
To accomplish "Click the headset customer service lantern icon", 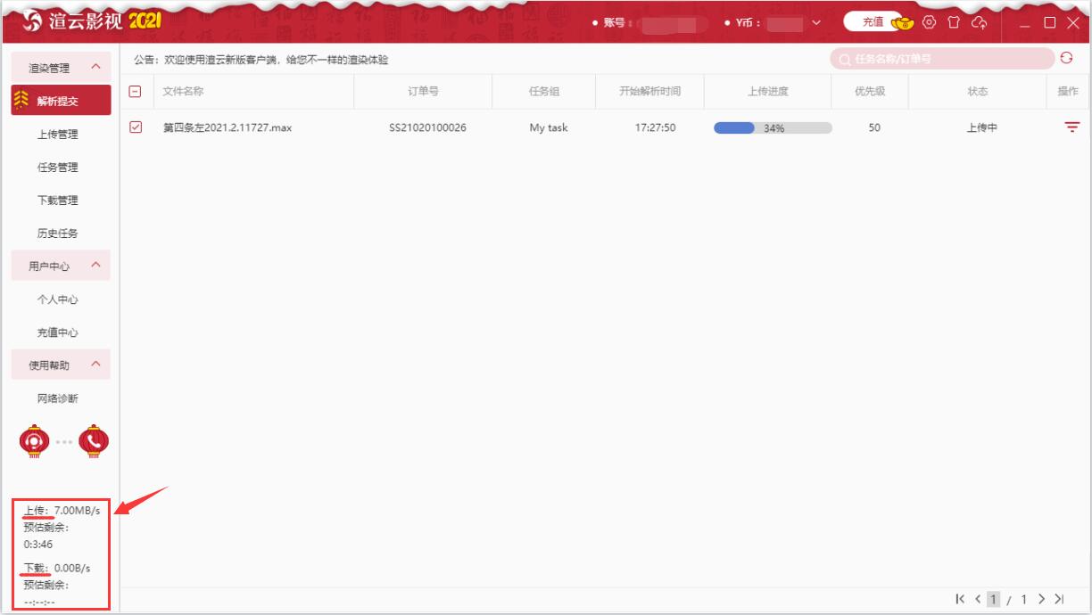I will [x=34, y=440].
